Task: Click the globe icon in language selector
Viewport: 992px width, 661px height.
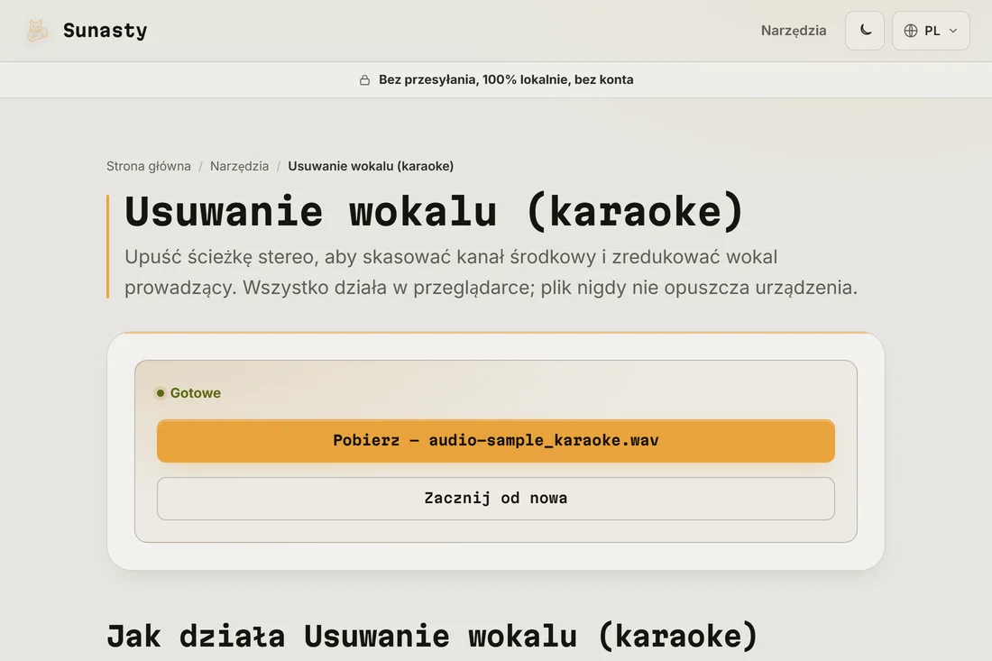Action: pos(911,31)
